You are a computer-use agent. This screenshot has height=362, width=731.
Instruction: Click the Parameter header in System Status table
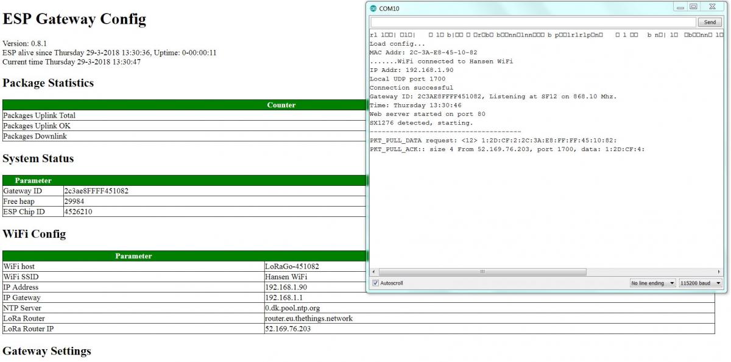click(x=33, y=180)
